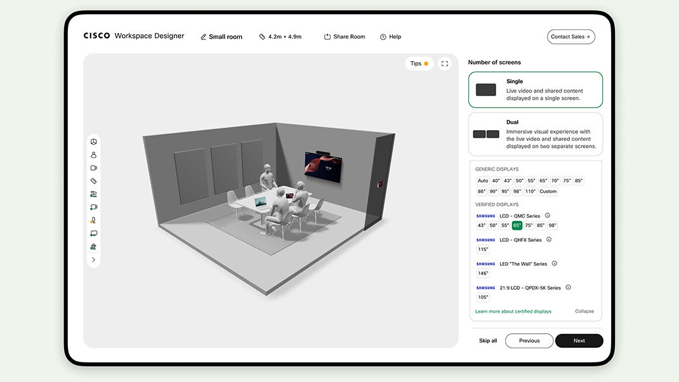Click the person icon in left sidebar

(x=93, y=155)
